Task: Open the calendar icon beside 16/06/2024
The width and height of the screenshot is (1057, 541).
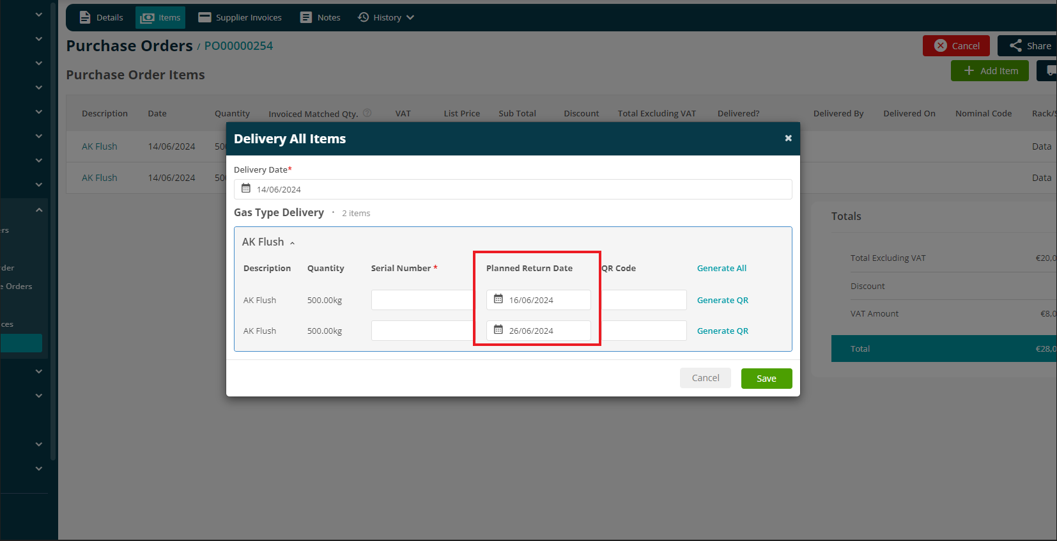Action: [498, 299]
